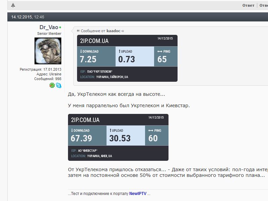Viewport: 268px width, 201px height.
Task: Click upload value 0.73 in quote
Action: 127,59
